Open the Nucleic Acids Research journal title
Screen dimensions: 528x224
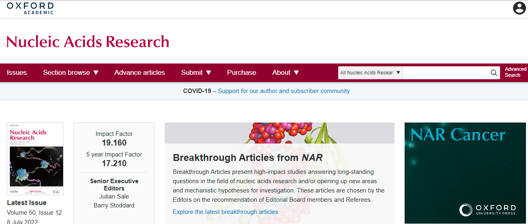(x=88, y=42)
